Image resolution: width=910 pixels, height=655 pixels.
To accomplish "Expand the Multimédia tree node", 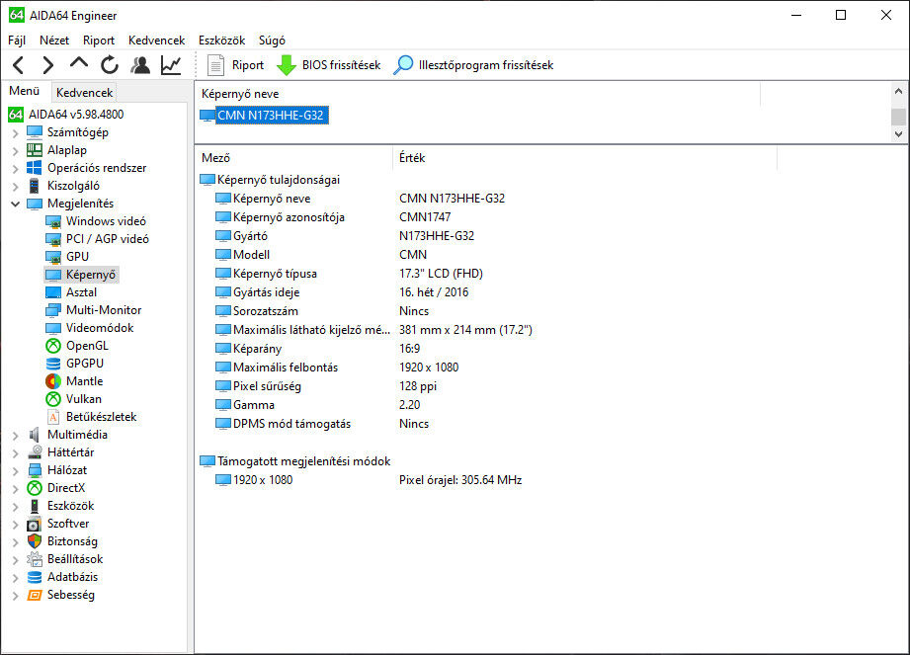I will point(16,435).
